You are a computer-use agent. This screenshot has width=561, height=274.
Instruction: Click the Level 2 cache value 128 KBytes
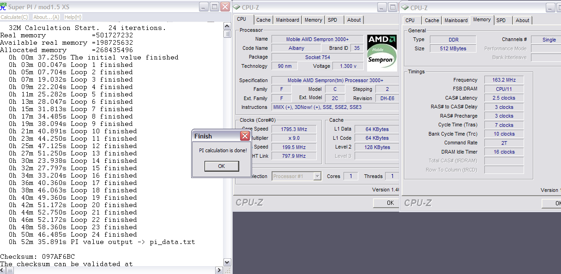coord(377,147)
